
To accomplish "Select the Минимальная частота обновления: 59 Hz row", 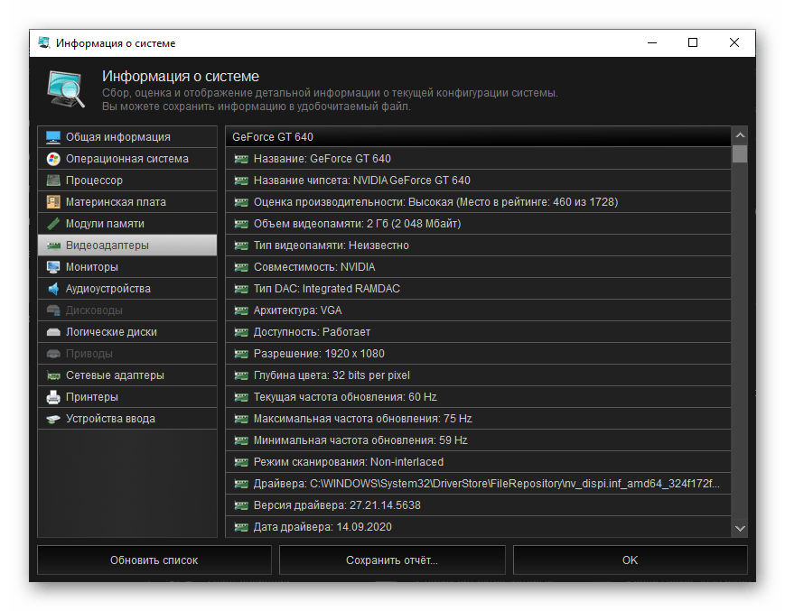I will [478, 440].
